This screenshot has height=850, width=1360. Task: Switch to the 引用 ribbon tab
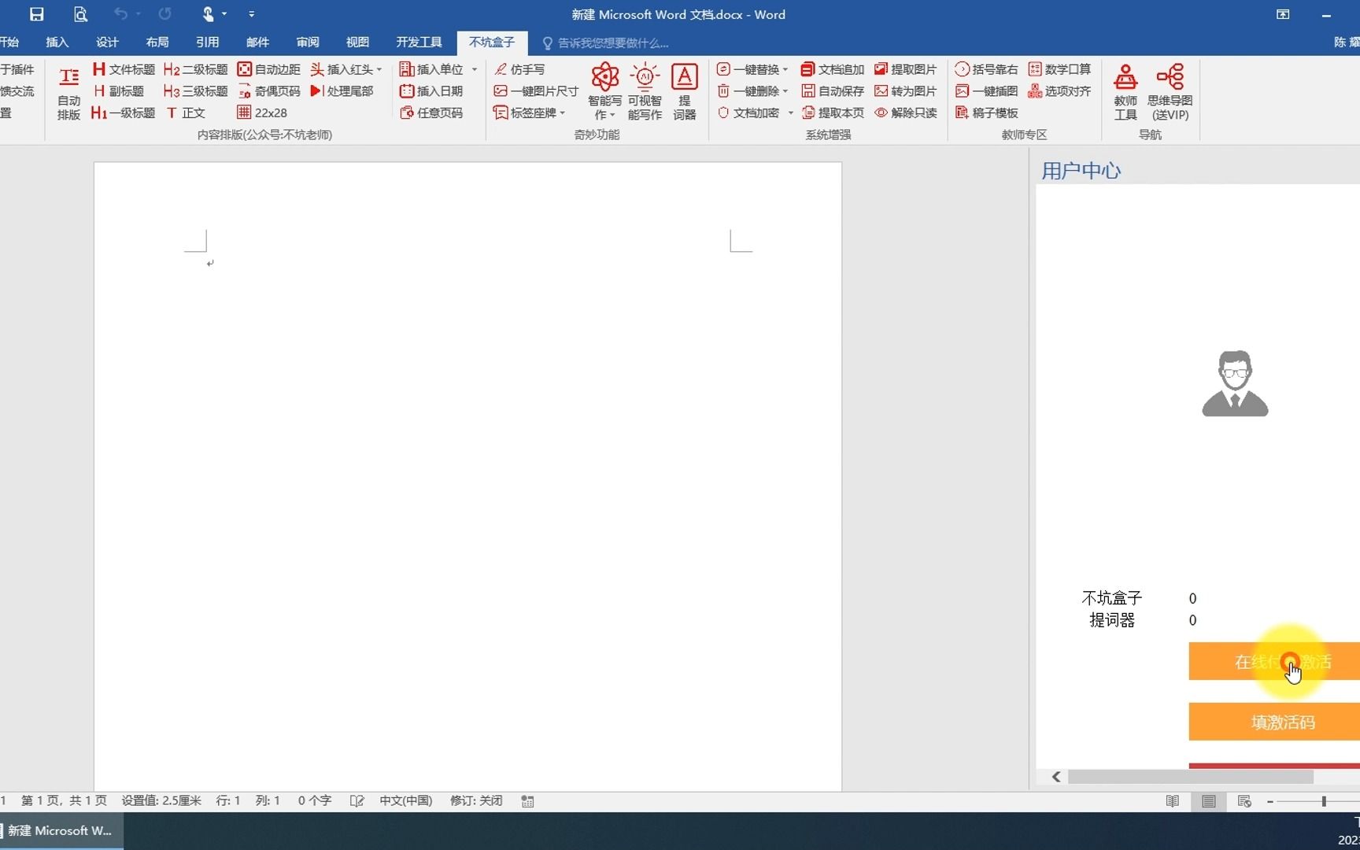pyautogui.click(x=208, y=42)
